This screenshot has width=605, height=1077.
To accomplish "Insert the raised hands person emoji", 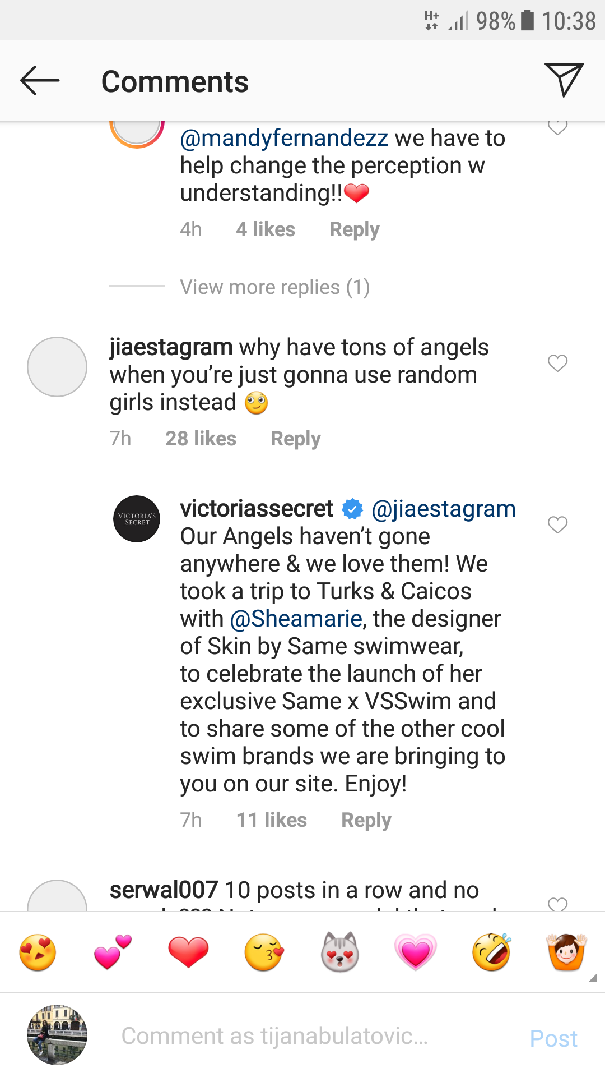I will tap(566, 952).
